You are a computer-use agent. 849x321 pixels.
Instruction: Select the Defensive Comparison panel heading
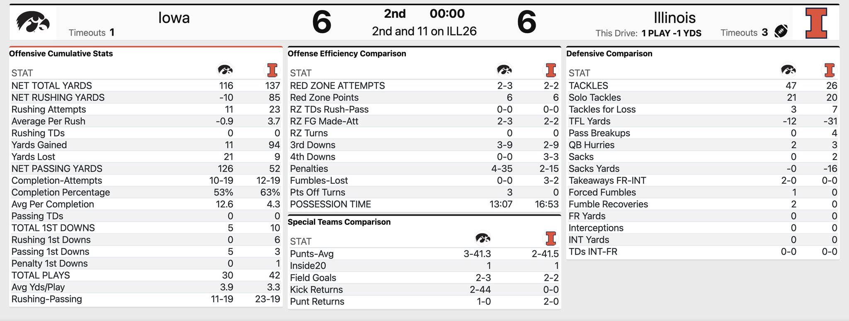609,53
